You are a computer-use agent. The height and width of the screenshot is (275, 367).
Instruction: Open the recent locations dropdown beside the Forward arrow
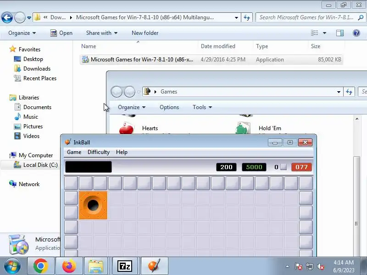29,18
